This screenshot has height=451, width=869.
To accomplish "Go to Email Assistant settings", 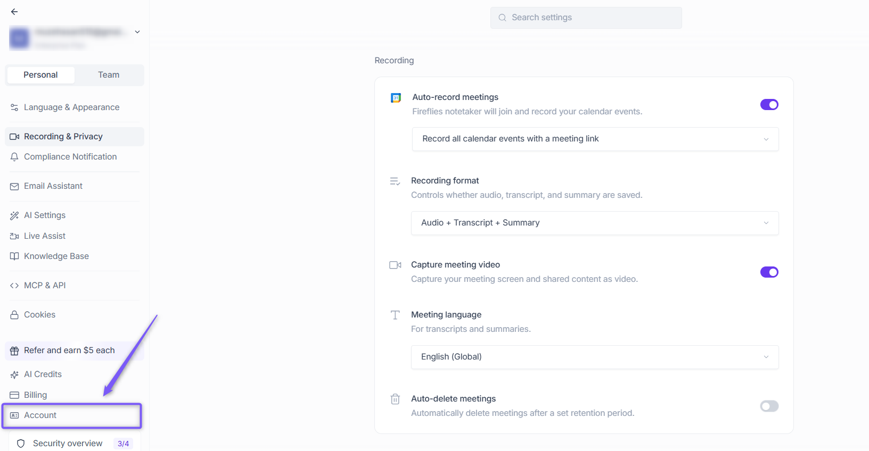I will (75, 186).
